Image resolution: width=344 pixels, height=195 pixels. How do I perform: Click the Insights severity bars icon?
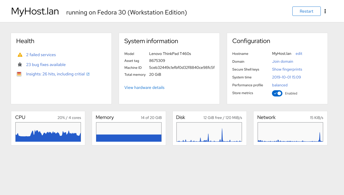click(x=19, y=74)
